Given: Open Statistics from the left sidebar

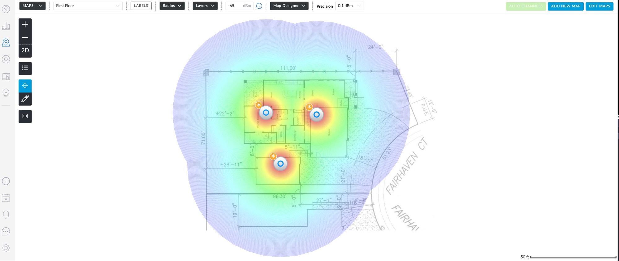Looking at the screenshot, I should (x=6, y=26).
